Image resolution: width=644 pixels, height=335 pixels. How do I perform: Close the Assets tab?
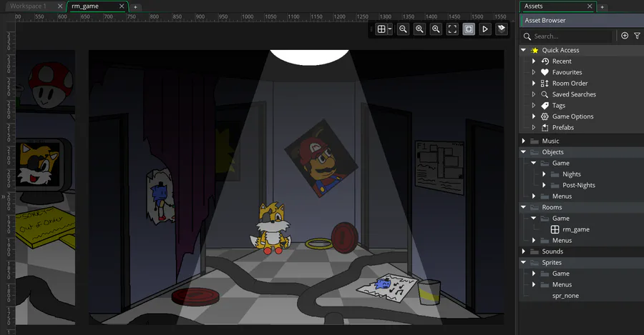coord(590,6)
